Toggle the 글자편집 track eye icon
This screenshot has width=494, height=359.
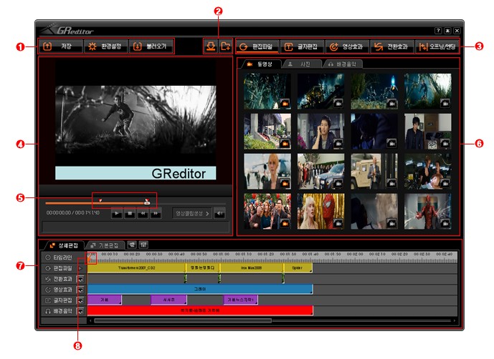tap(81, 300)
